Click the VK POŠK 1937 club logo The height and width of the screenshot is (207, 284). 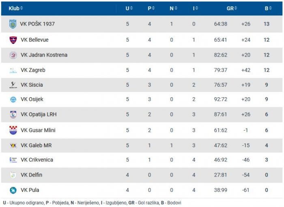pos(13,24)
